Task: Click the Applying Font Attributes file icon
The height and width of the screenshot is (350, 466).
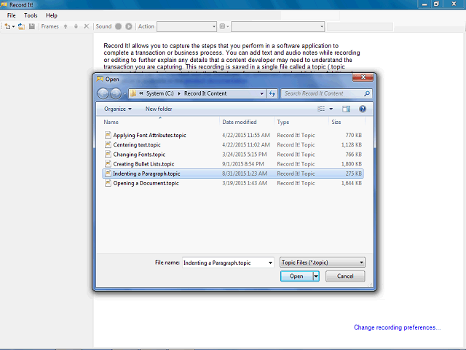Action: [108, 135]
